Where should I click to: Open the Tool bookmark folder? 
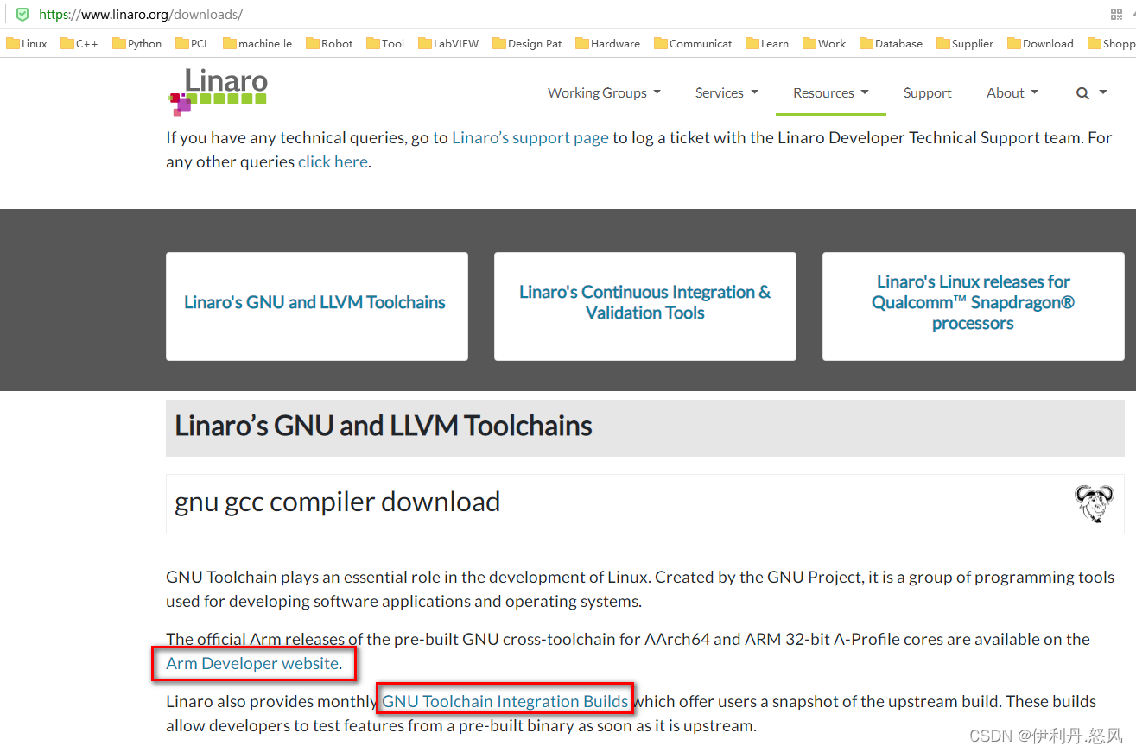point(385,43)
